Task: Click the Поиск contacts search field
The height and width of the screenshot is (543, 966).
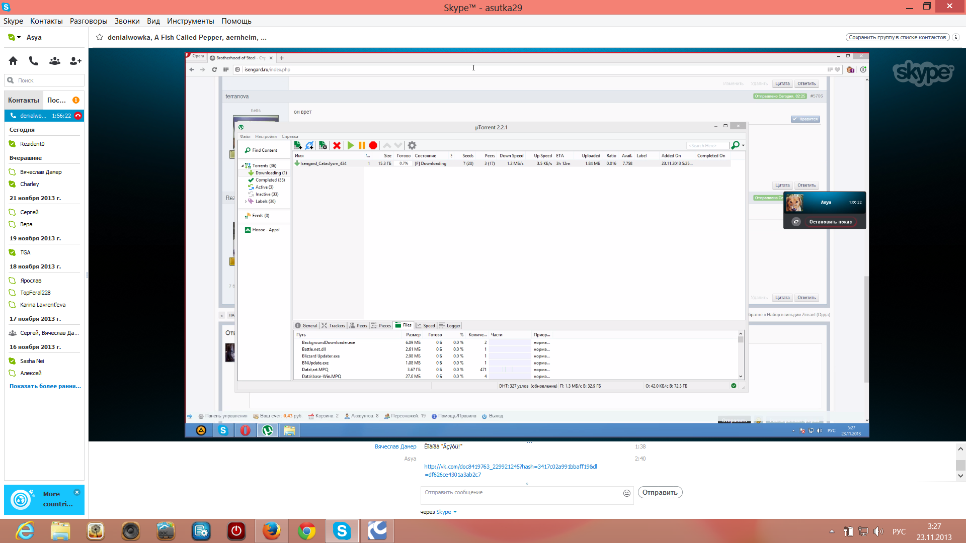Action: (x=44, y=80)
